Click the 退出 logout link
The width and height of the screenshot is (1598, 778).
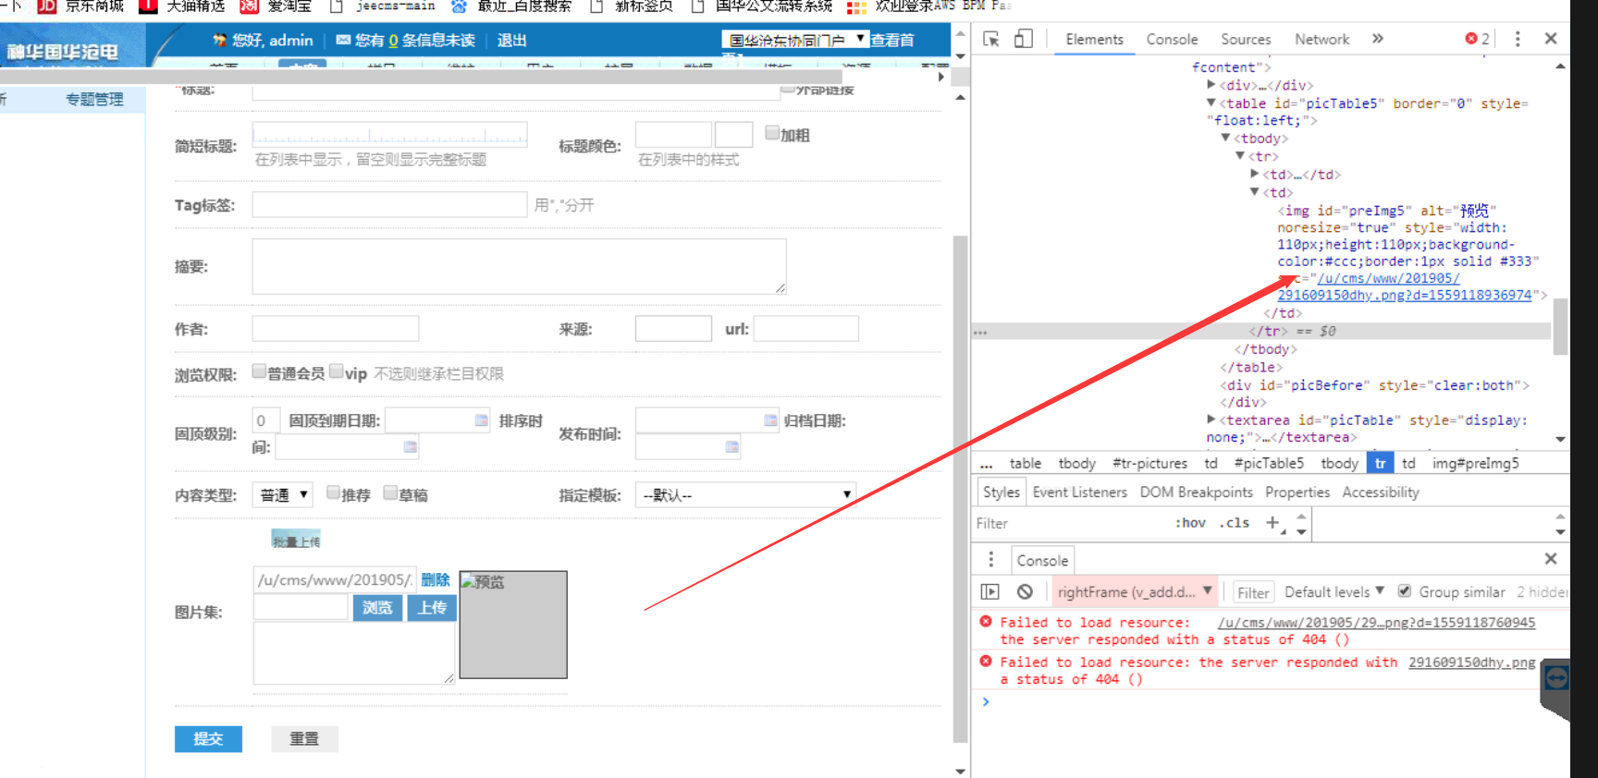(x=511, y=41)
